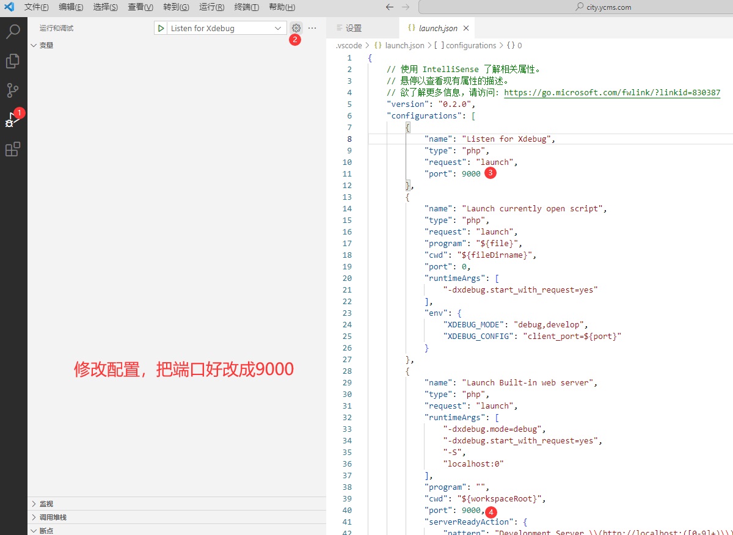733x535 pixels.
Task: Start debugging with green play button
Action: 161,28
